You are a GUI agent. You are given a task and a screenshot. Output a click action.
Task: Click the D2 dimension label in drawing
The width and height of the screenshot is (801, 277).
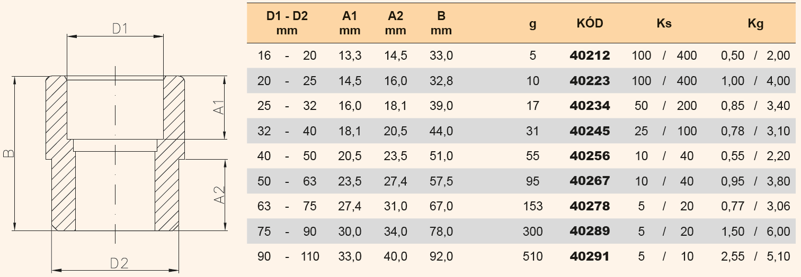coord(119,263)
